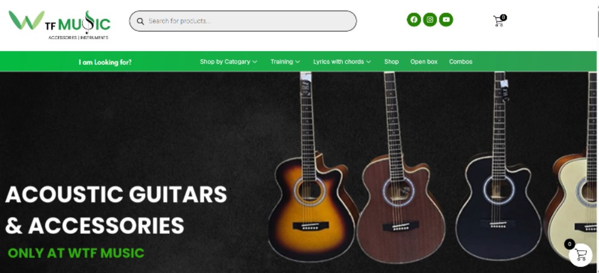Click the cart item count badge in header
599x273 pixels.
[x=504, y=17]
